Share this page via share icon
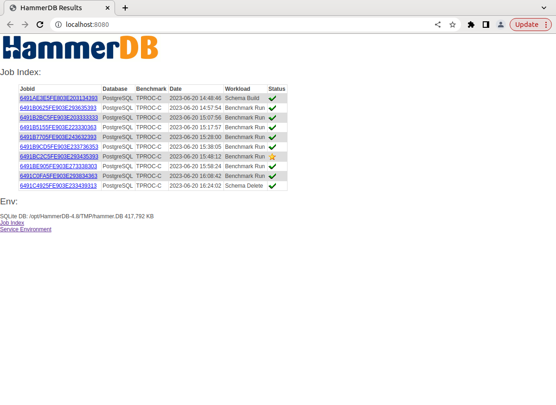Screen dimensions: 556x405 pos(438,25)
